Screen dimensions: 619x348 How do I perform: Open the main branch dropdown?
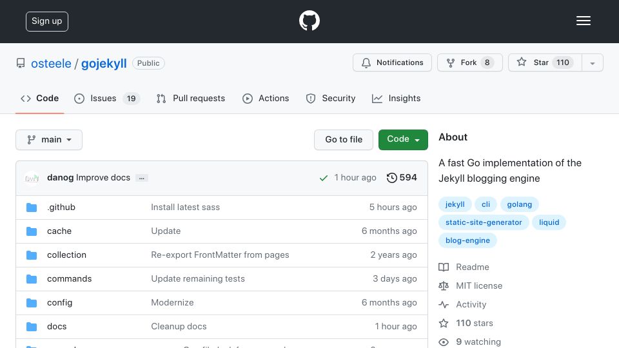[49, 140]
